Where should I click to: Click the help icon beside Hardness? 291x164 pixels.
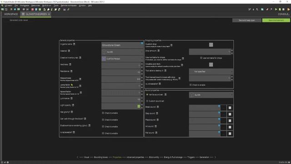click(x=70, y=64)
